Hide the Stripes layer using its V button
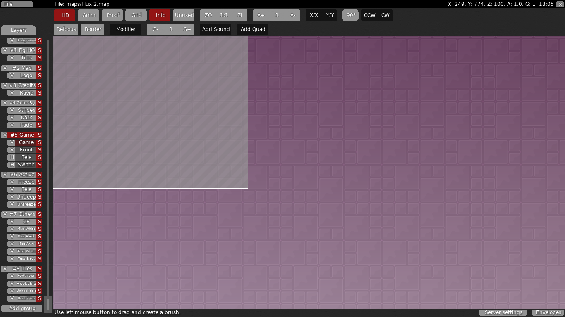The image size is (565, 317). click(12, 110)
